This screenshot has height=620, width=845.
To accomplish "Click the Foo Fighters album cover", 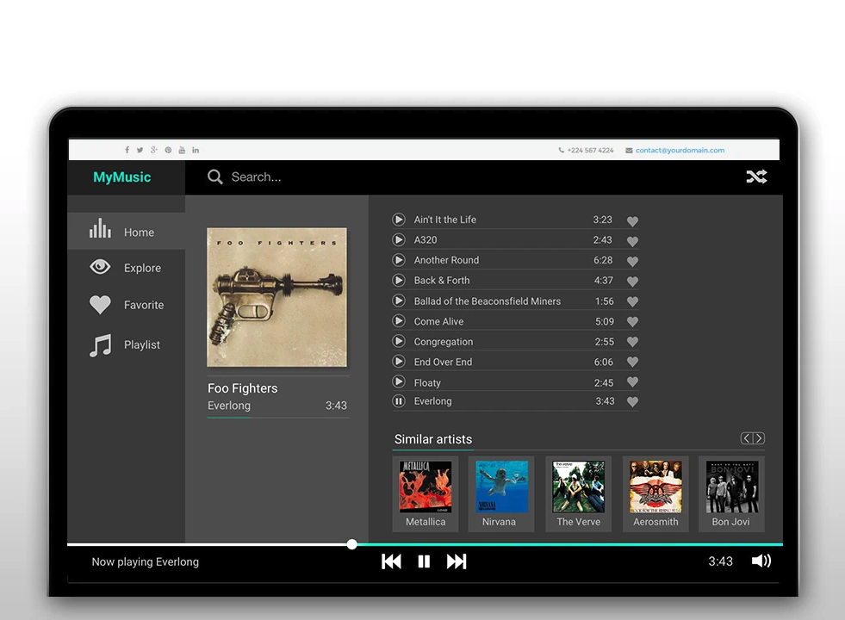I will pyautogui.click(x=277, y=297).
